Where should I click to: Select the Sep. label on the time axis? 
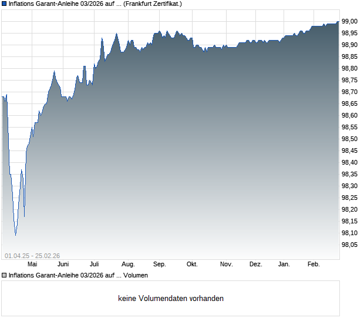[160, 265]
